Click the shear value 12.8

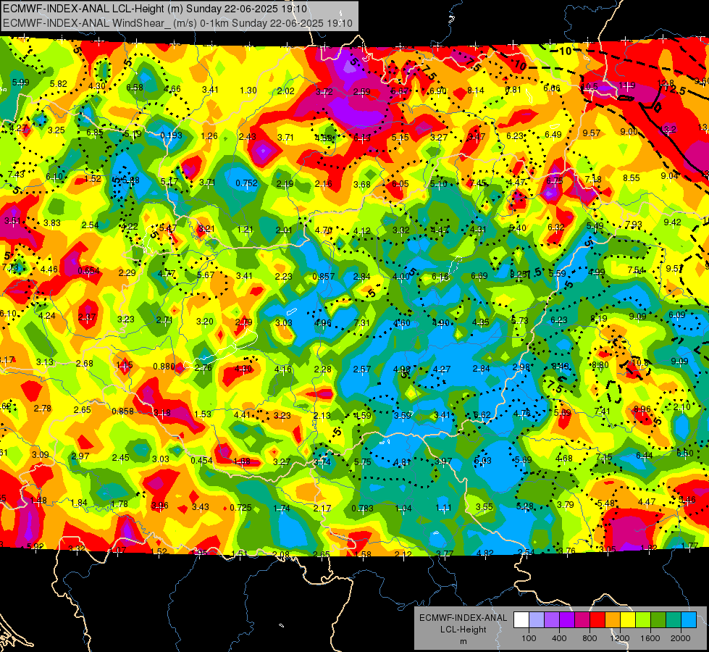665,83
